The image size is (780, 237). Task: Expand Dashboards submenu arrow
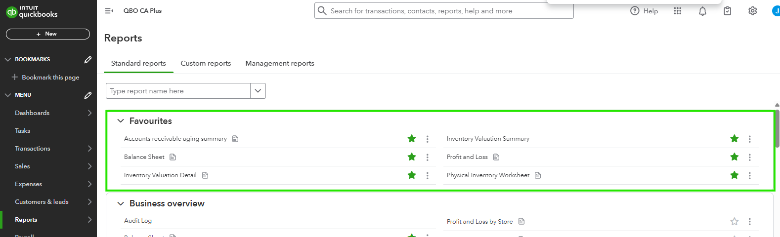(x=89, y=113)
